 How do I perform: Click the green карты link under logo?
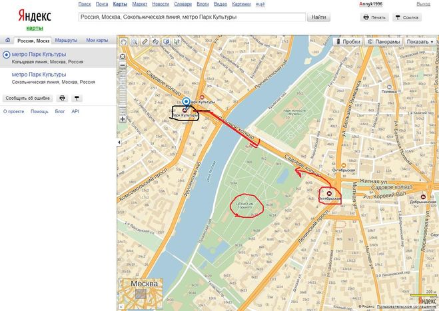pos(35,28)
